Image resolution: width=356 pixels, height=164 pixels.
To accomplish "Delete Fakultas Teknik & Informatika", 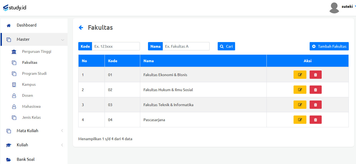I will (316, 105).
